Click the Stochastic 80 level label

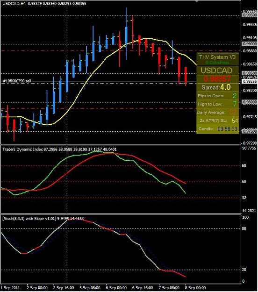pyautogui.click(x=244, y=228)
